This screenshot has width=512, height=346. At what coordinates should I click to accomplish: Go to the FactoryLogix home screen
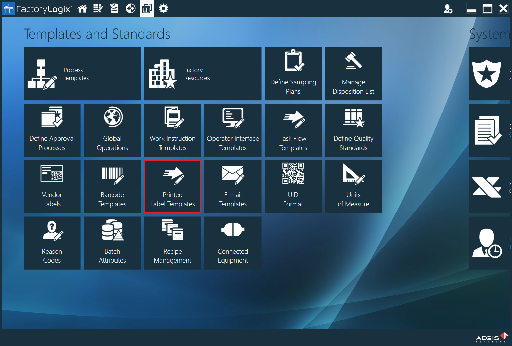click(x=82, y=8)
